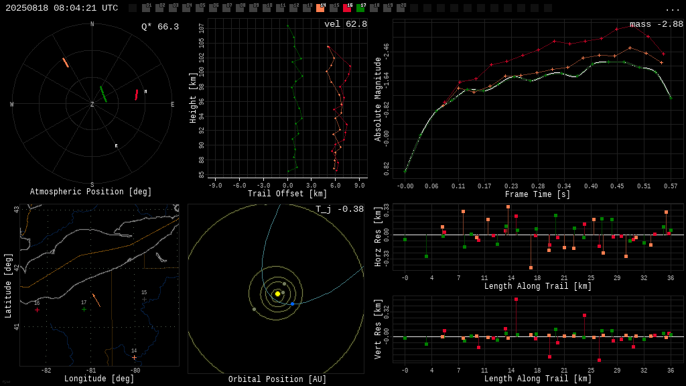The height and width of the screenshot is (386, 686).
Task: Click the Atmospheric Position [deg] axis title
Action: [90, 192]
